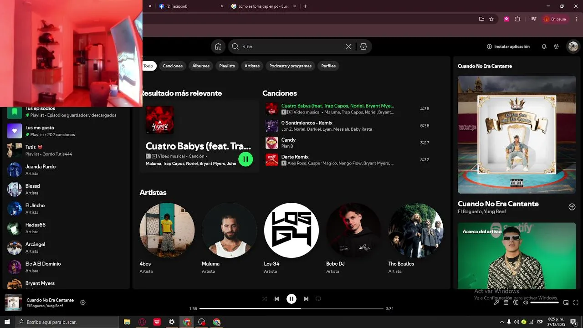
Task: Open the Maluma artist picture
Action: [229, 230]
